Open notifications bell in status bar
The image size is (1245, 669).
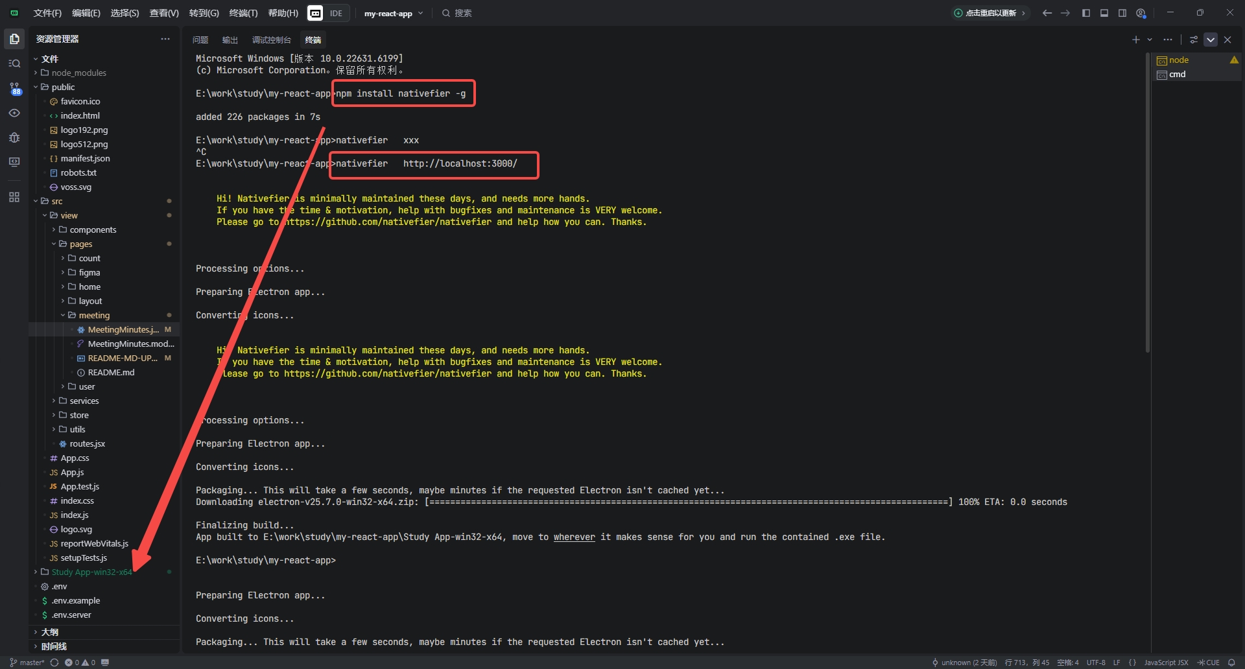coord(1231,663)
